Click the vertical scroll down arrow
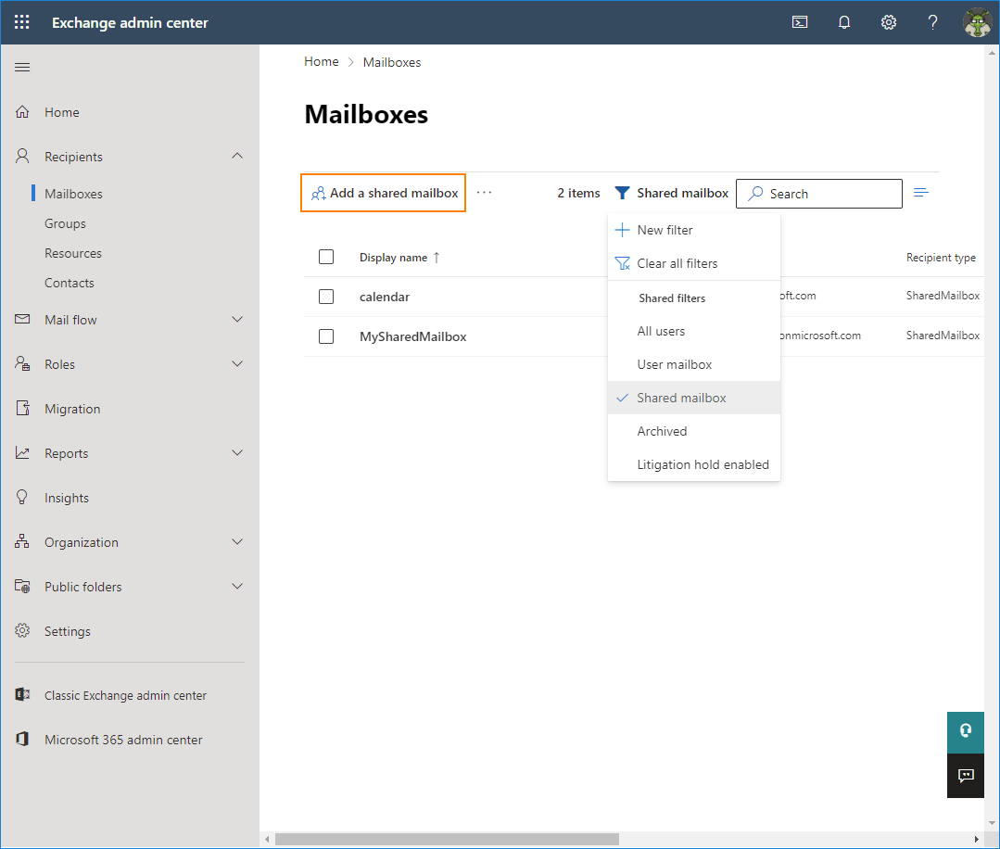 (993, 823)
